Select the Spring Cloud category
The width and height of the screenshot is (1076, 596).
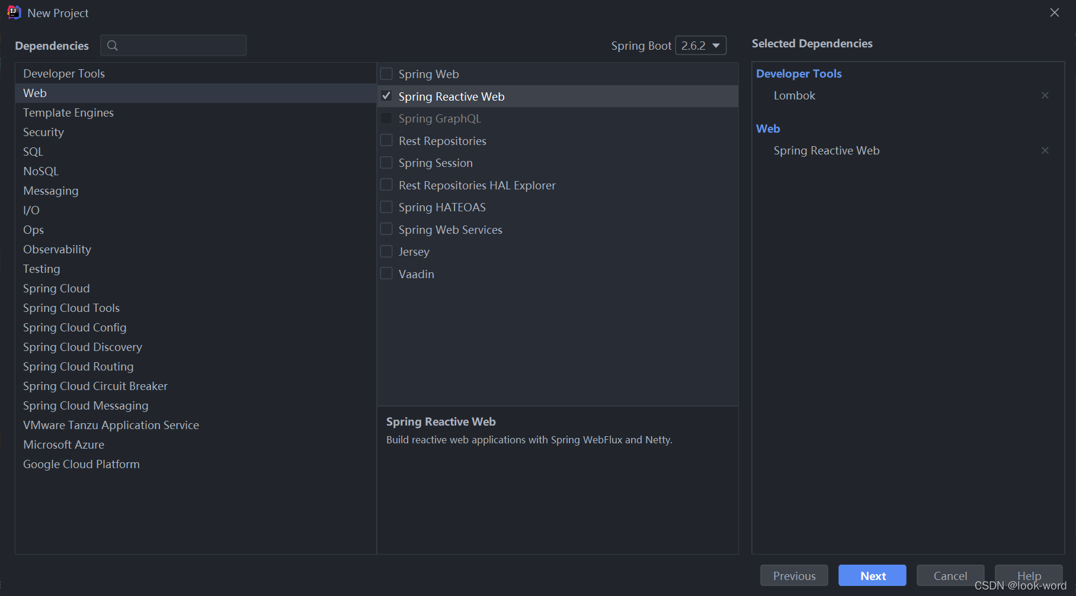[x=196, y=288]
